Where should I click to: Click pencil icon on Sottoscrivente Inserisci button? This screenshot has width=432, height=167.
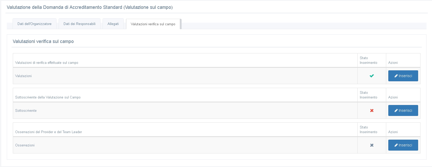[x=396, y=111]
